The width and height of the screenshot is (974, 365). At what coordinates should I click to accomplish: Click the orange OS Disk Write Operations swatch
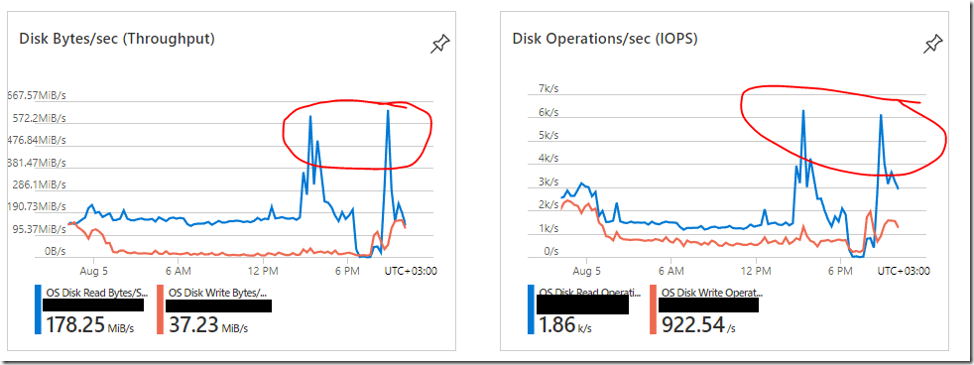(654, 309)
